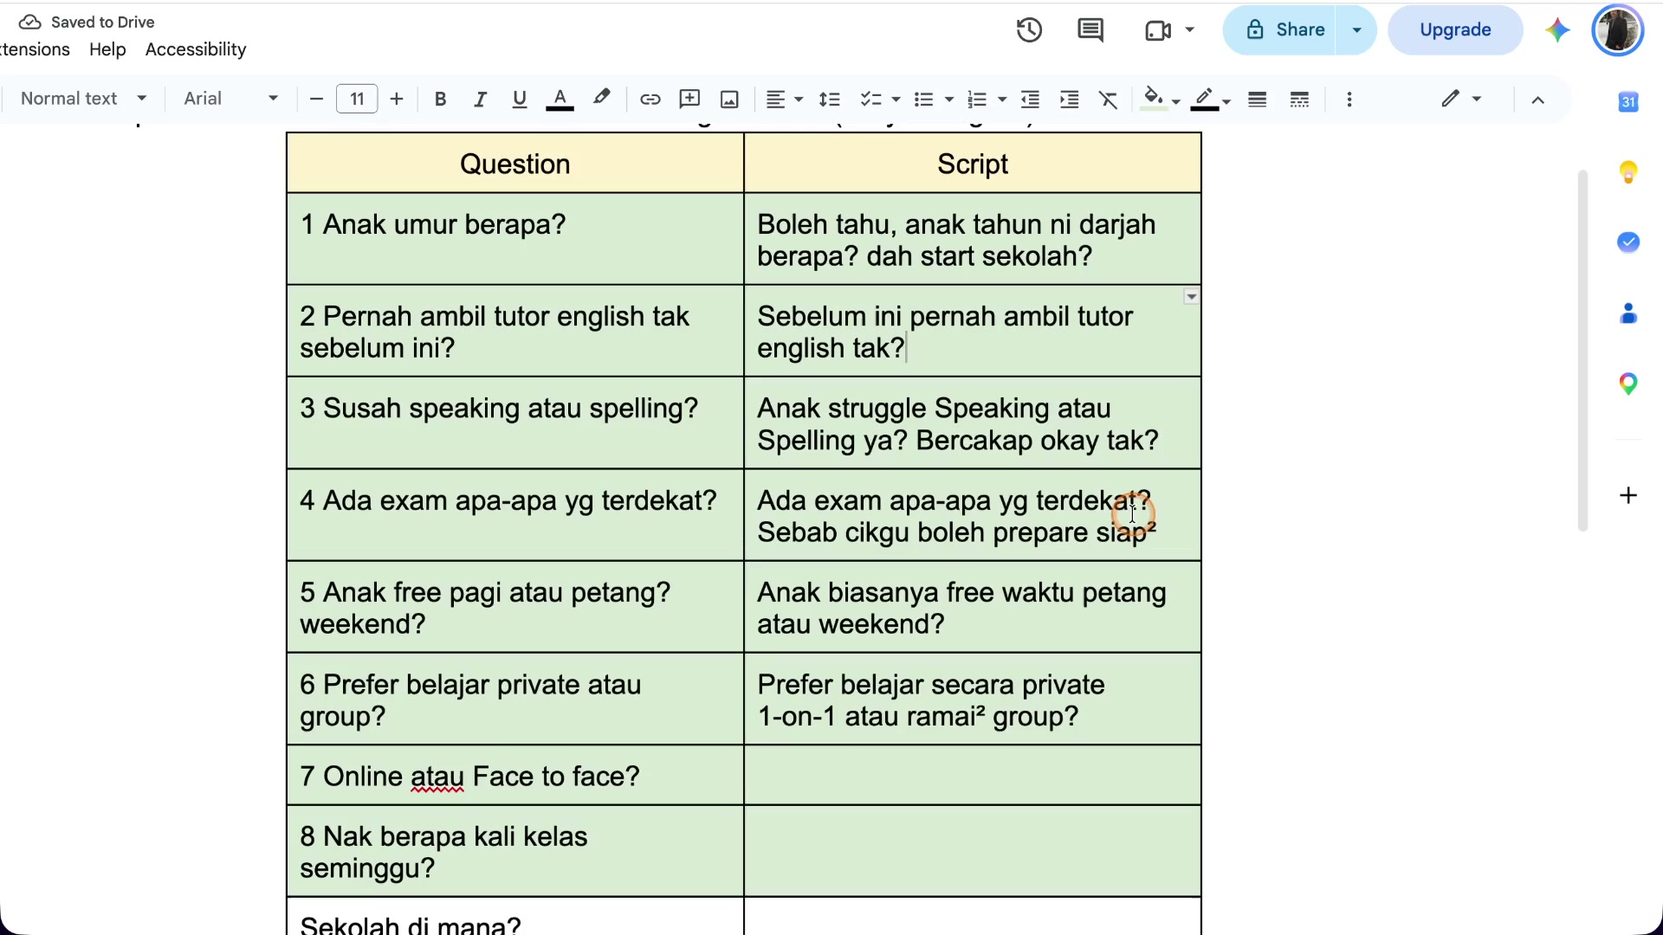This screenshot has width=1663, height=935.
Task: Click the Upgrade button
Action: pyautogui.click(x=1455, y=30)
